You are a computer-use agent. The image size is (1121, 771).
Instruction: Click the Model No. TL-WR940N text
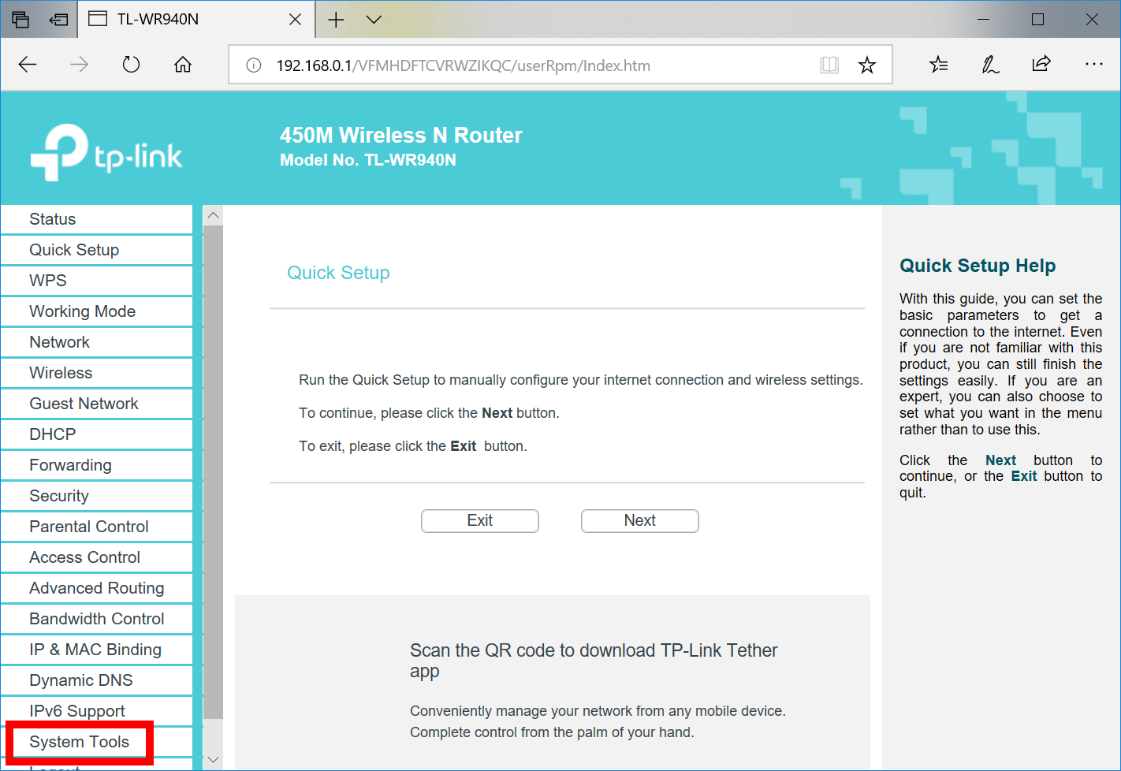tap(368, 160)
